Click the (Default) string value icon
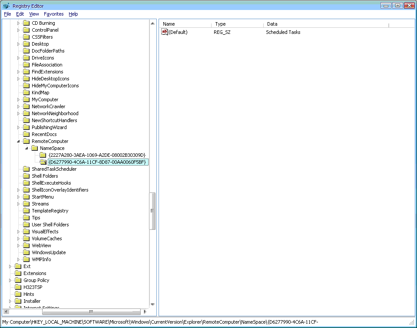 (x=165, y=32)
